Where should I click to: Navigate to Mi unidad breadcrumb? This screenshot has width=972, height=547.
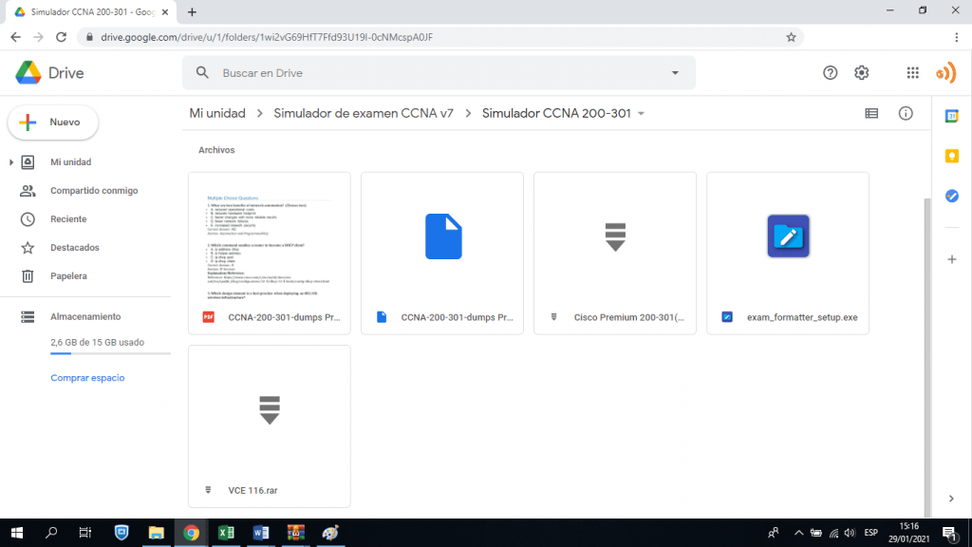pos(217,114)
